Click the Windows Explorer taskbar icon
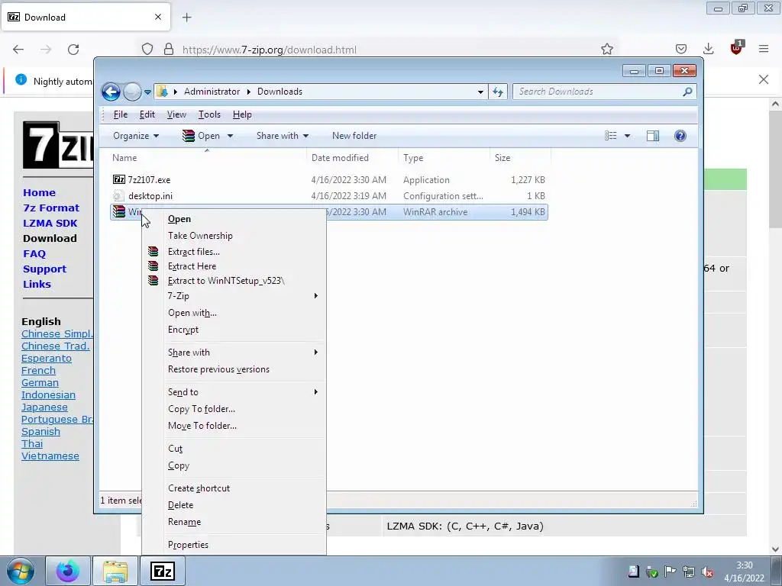Viewport: 782px width, 586px height. 115,571
